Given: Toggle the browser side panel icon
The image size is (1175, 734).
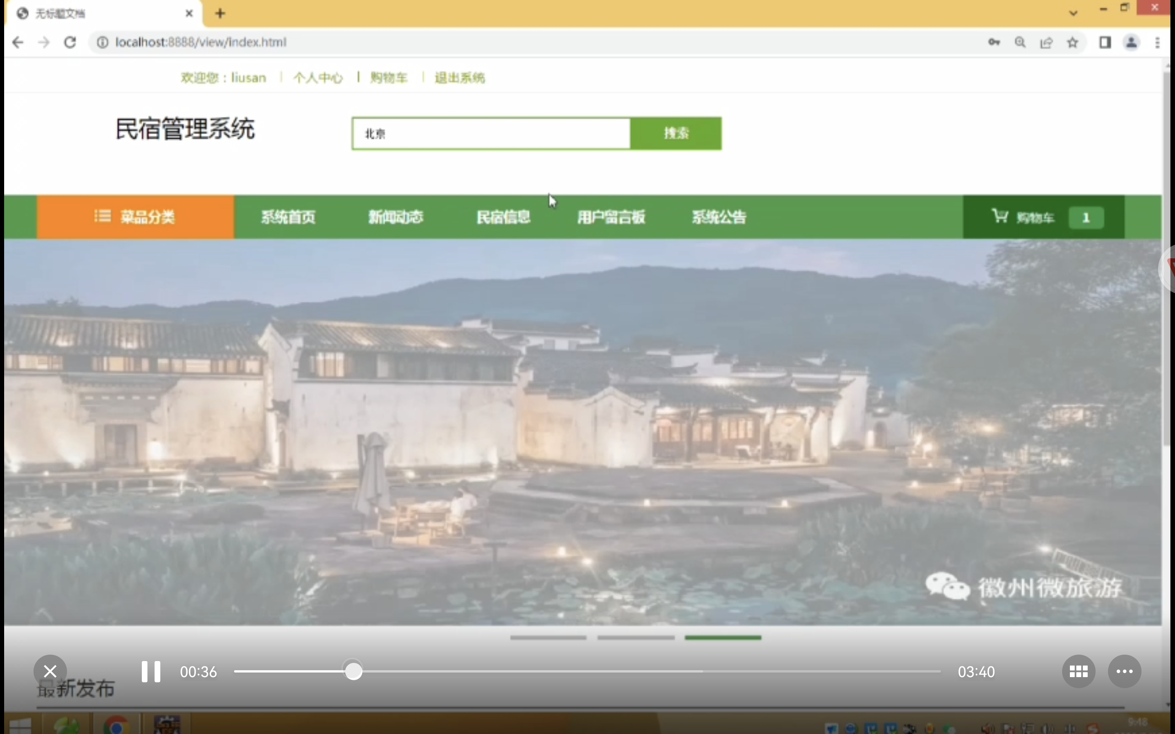Looking at the screenshot, I should (x=1105, y=42).
